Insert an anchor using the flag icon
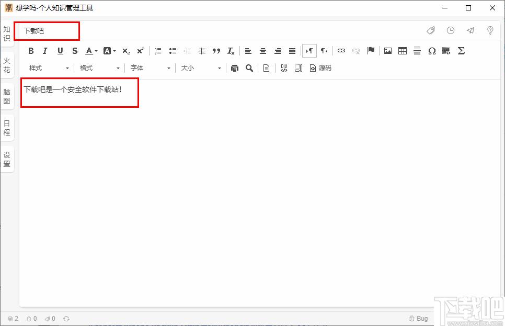This screenshot has width=505, height=326. click(371, 51)
